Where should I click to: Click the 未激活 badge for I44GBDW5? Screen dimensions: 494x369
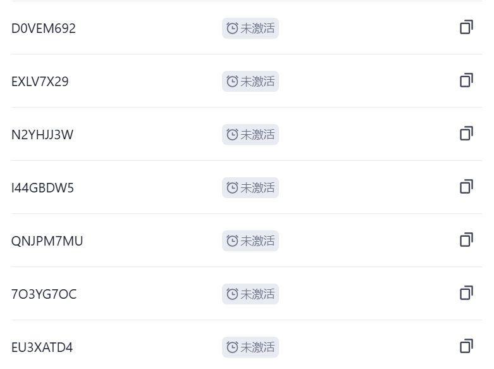pyautogui.click(x=250, y=187)
